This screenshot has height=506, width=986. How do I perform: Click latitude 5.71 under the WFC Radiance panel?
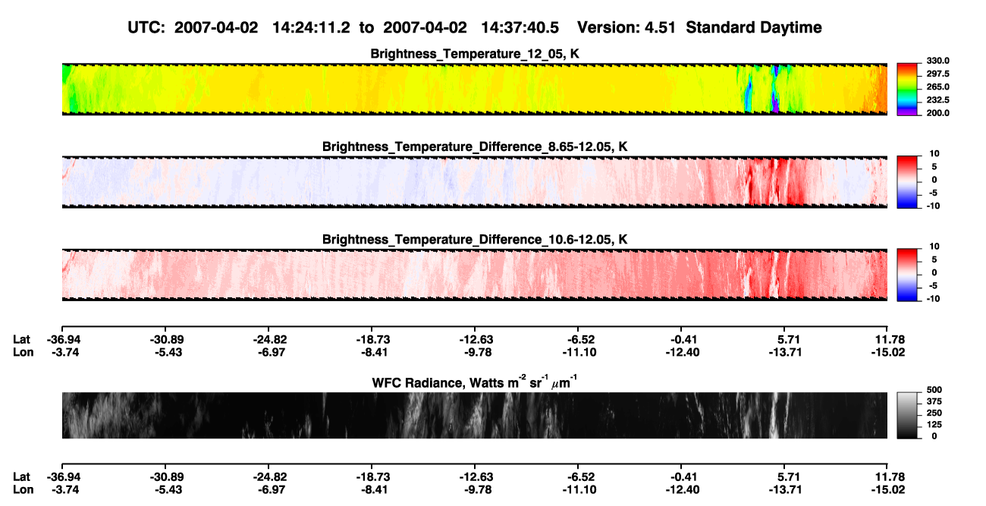pos(787,477)
